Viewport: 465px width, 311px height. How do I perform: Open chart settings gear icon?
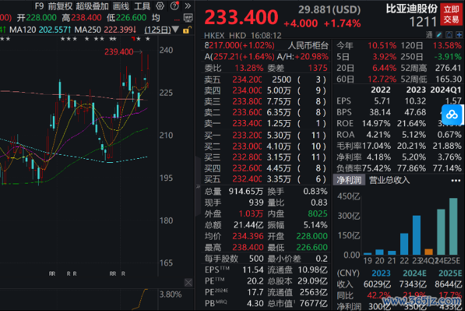click(x=160, y=6)
